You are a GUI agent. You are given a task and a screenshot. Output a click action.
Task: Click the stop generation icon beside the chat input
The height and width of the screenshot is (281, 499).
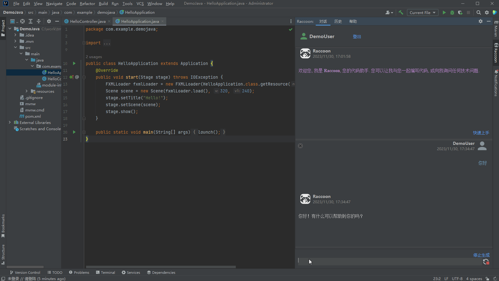tap(486, 262)
